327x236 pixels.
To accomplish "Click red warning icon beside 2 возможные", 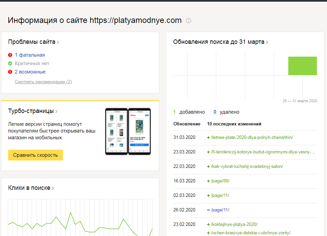I will click(10, 72).
